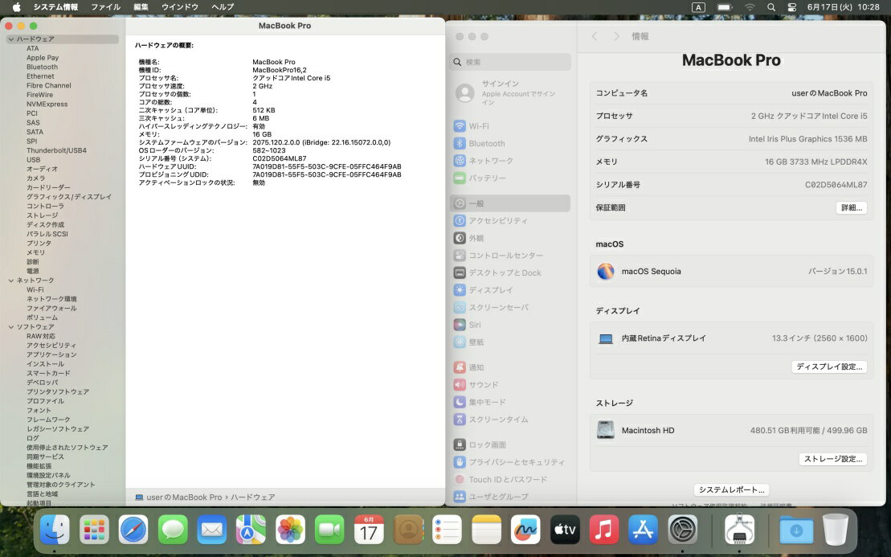Select Bluetooth in the settings sidebar
The width and height of the screenshot is (891, 557).
pos(486,143)
